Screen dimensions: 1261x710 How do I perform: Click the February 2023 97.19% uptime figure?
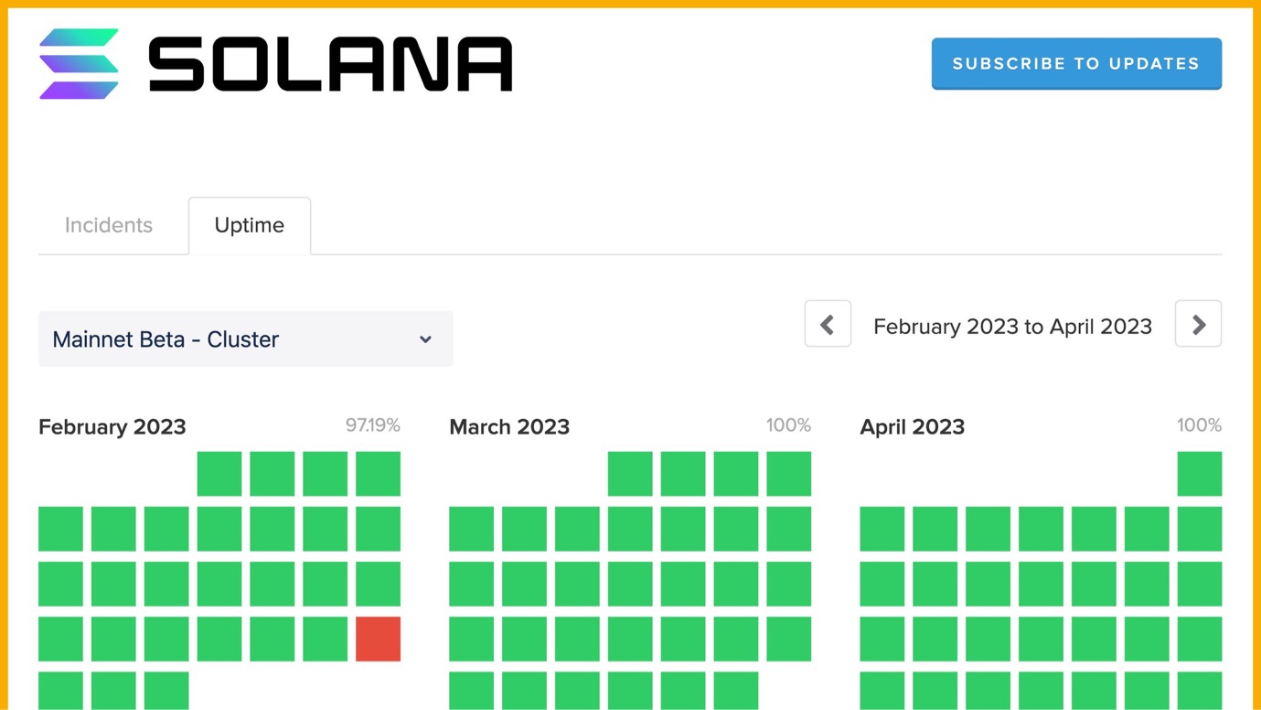coord(372,425)
